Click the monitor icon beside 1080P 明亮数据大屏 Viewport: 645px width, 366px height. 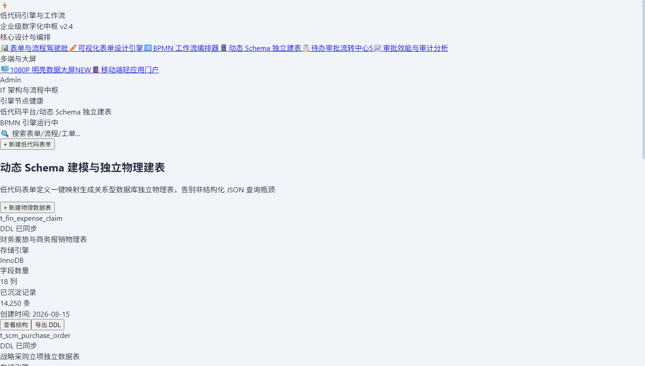point(5,70)
